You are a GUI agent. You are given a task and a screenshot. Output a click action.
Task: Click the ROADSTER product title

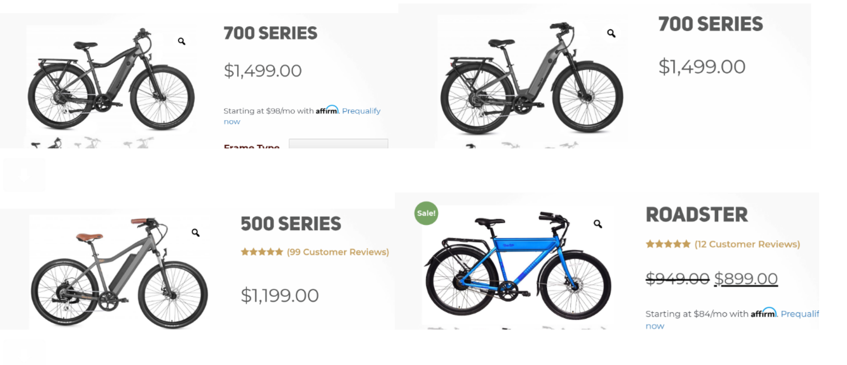[x=697, y=215]
